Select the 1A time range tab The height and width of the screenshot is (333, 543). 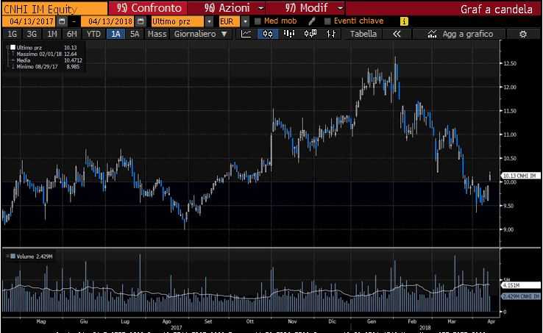tap(116, 34)
